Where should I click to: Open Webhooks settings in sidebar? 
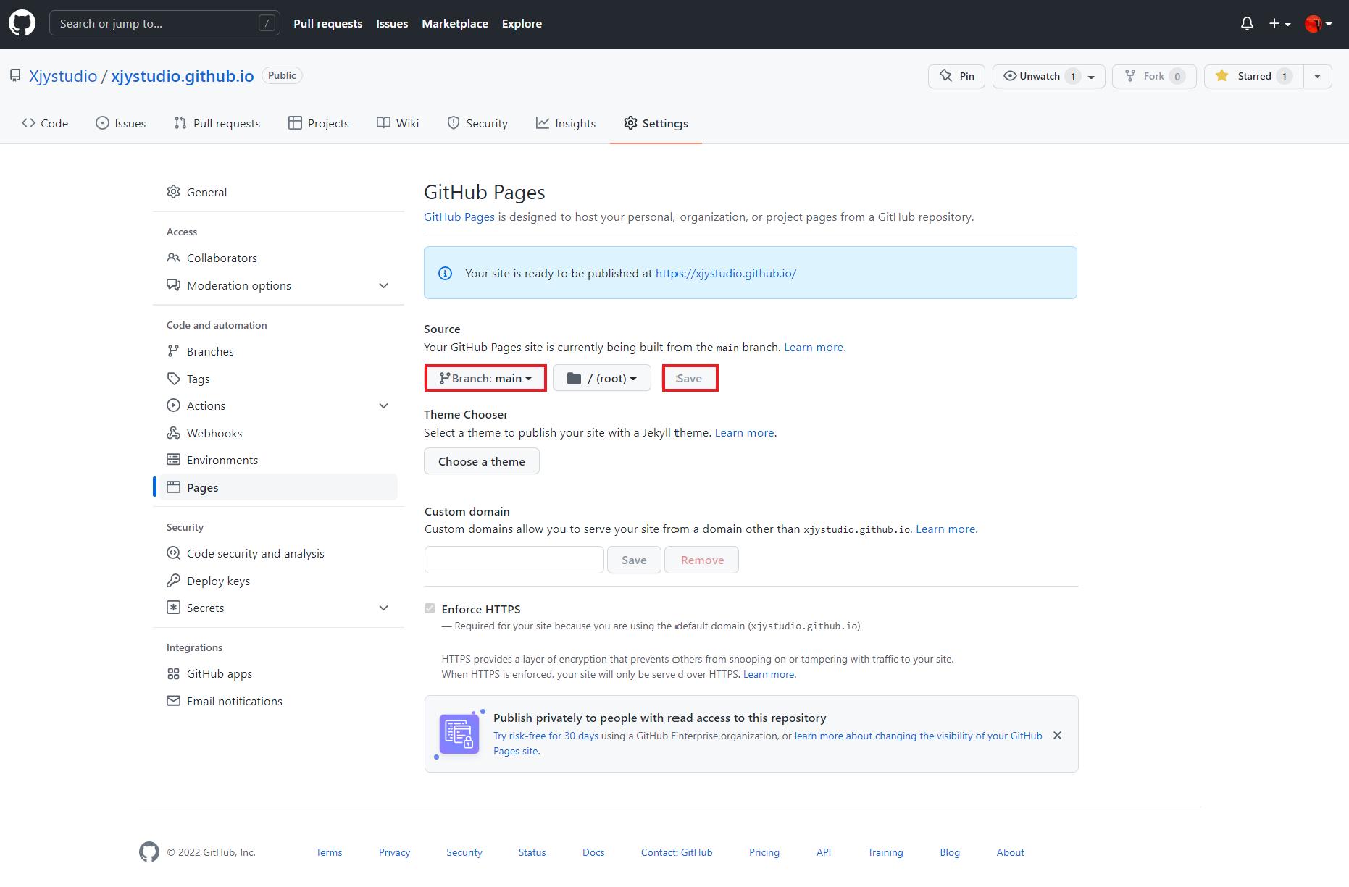pyautogui.click(x=214, y=433)
